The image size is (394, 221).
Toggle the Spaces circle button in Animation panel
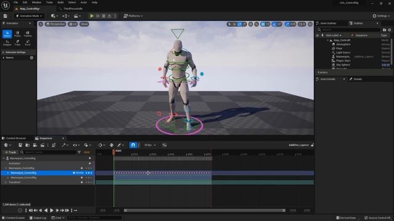31,58
